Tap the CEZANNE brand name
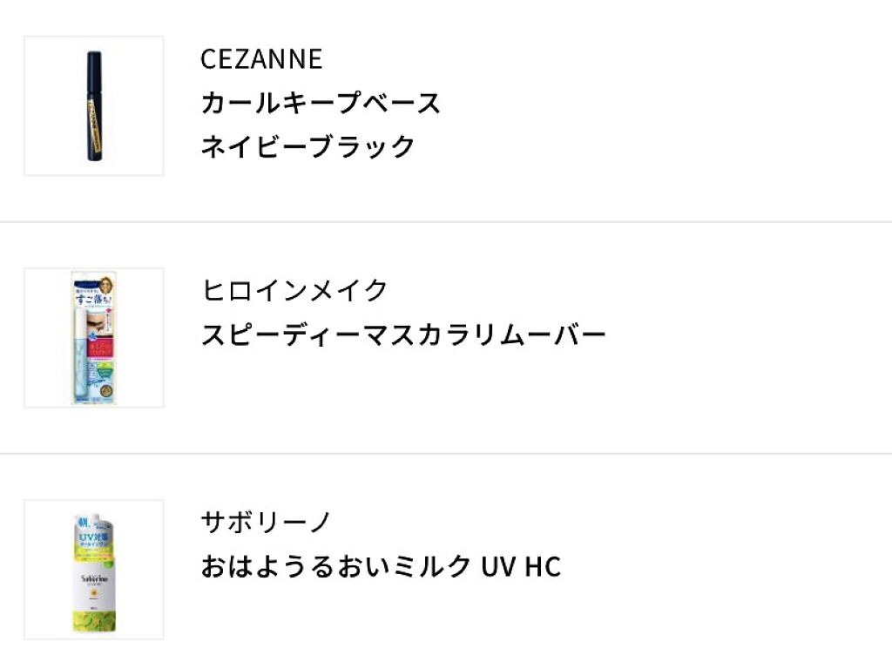 pyautogui.click(x=261, y=59)
